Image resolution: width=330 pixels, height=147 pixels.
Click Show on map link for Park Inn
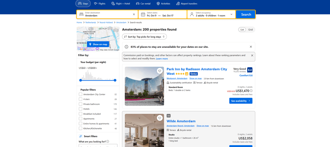point(196,79)
